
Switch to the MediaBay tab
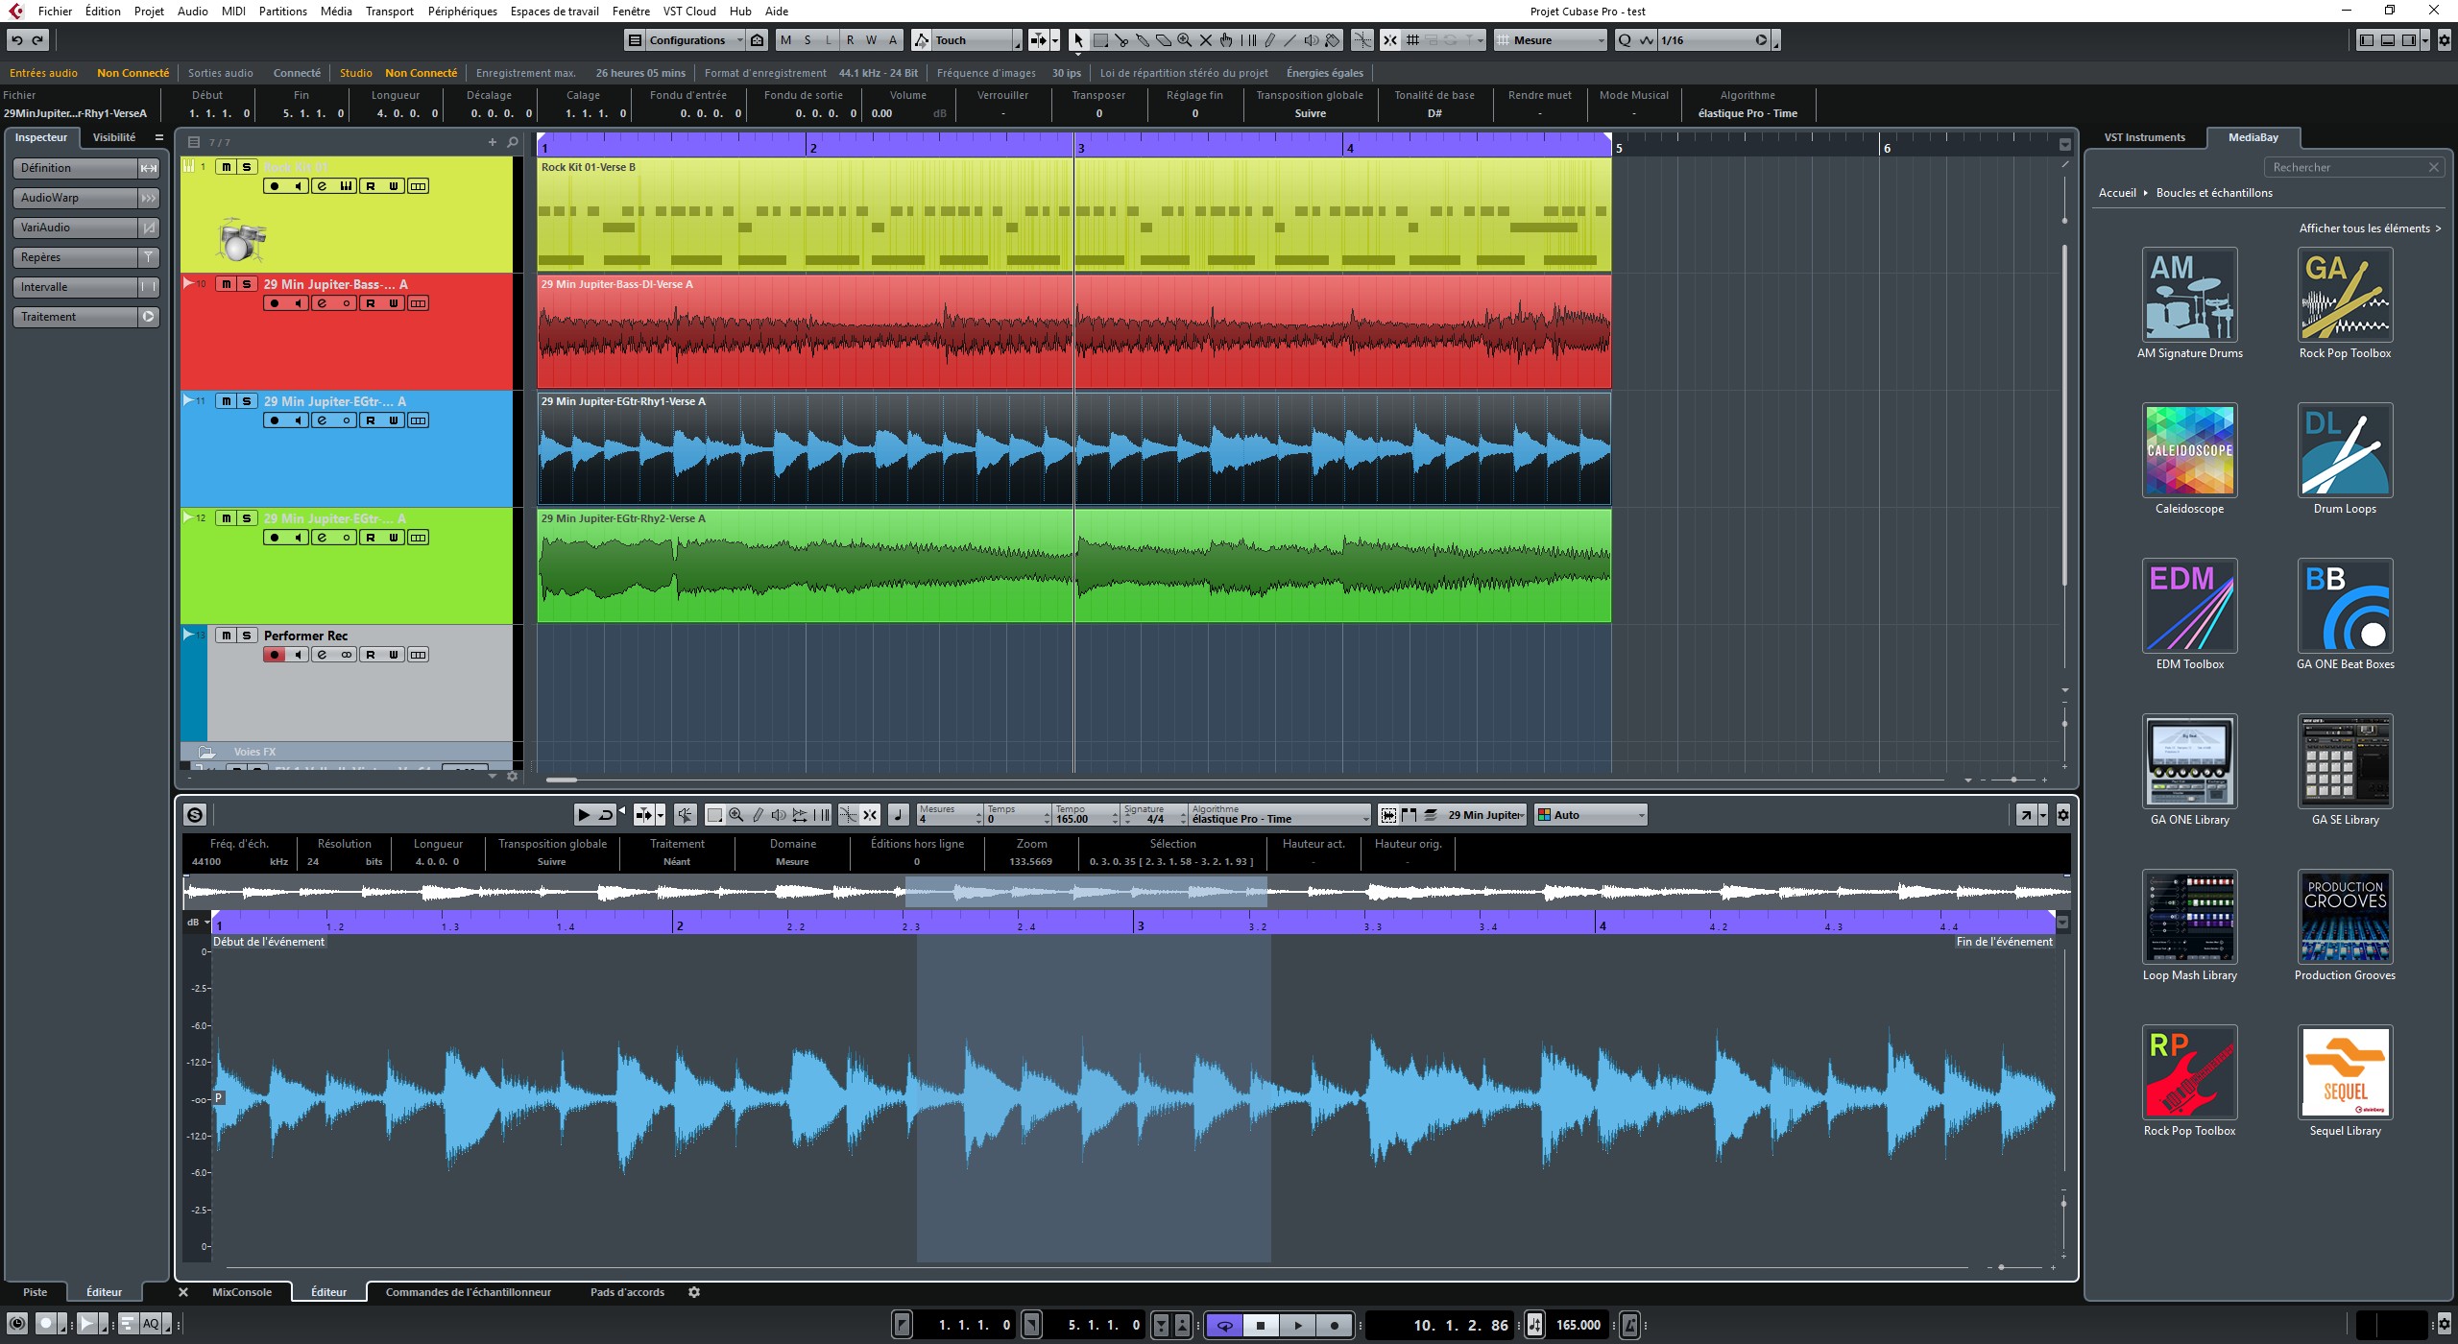[x=2253, y=137]
